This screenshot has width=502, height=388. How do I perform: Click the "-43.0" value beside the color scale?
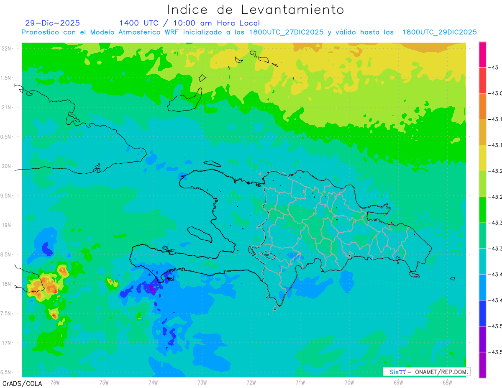click(x=495, y=93)
